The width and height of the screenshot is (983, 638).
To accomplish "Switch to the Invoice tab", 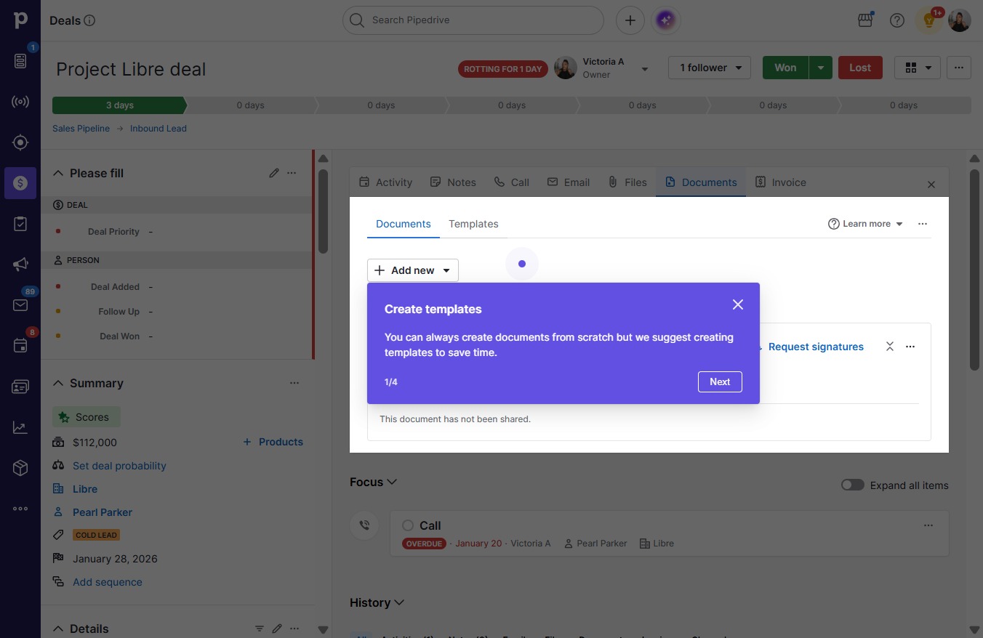I will [x=780, y=182].
